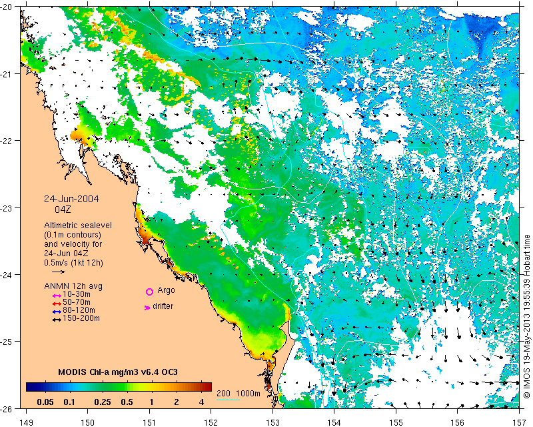Click longitude axis label 151
Viewport: 533px width, 427px height.
(149, 422)
